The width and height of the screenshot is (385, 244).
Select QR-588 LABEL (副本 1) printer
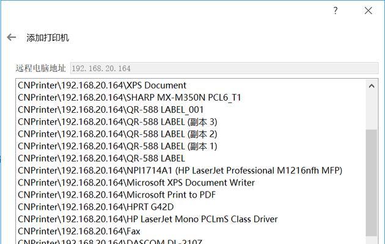(117, 146)
